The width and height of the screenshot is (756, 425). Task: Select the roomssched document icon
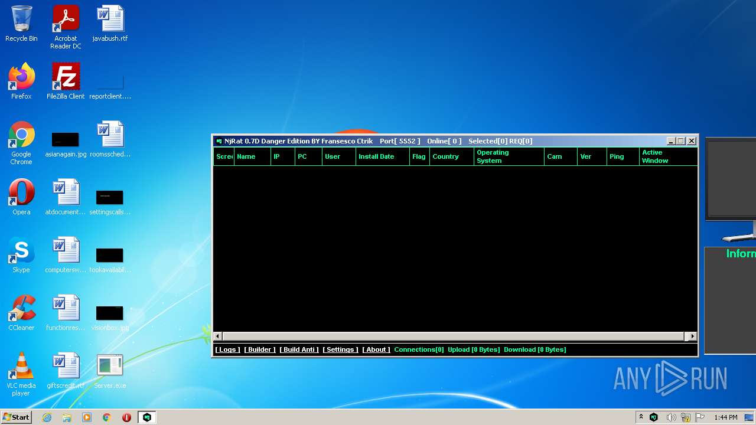pos(110,139)
